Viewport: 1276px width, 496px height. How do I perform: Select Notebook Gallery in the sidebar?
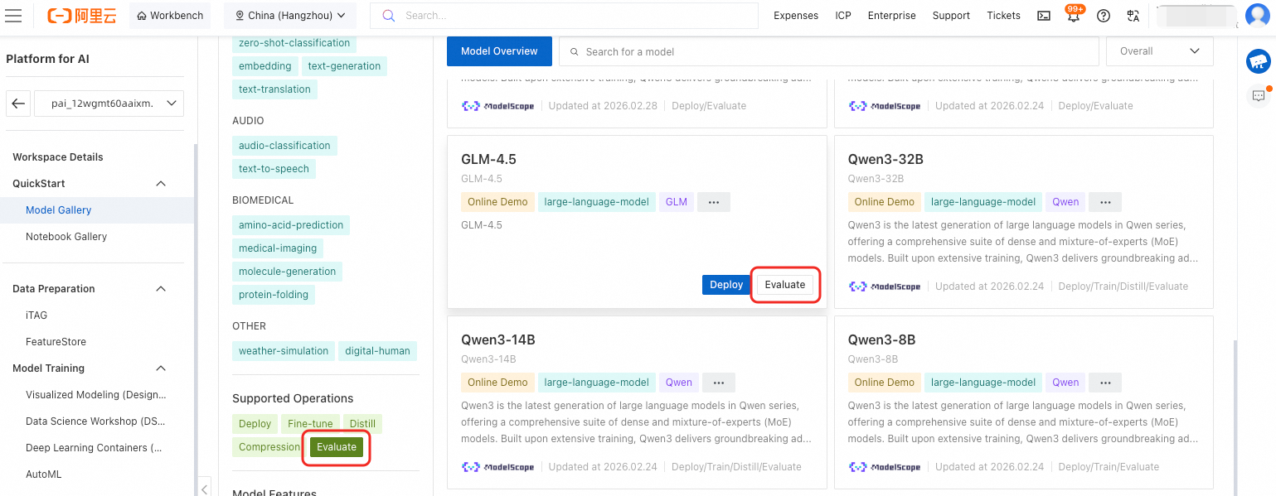click(66, 237)
